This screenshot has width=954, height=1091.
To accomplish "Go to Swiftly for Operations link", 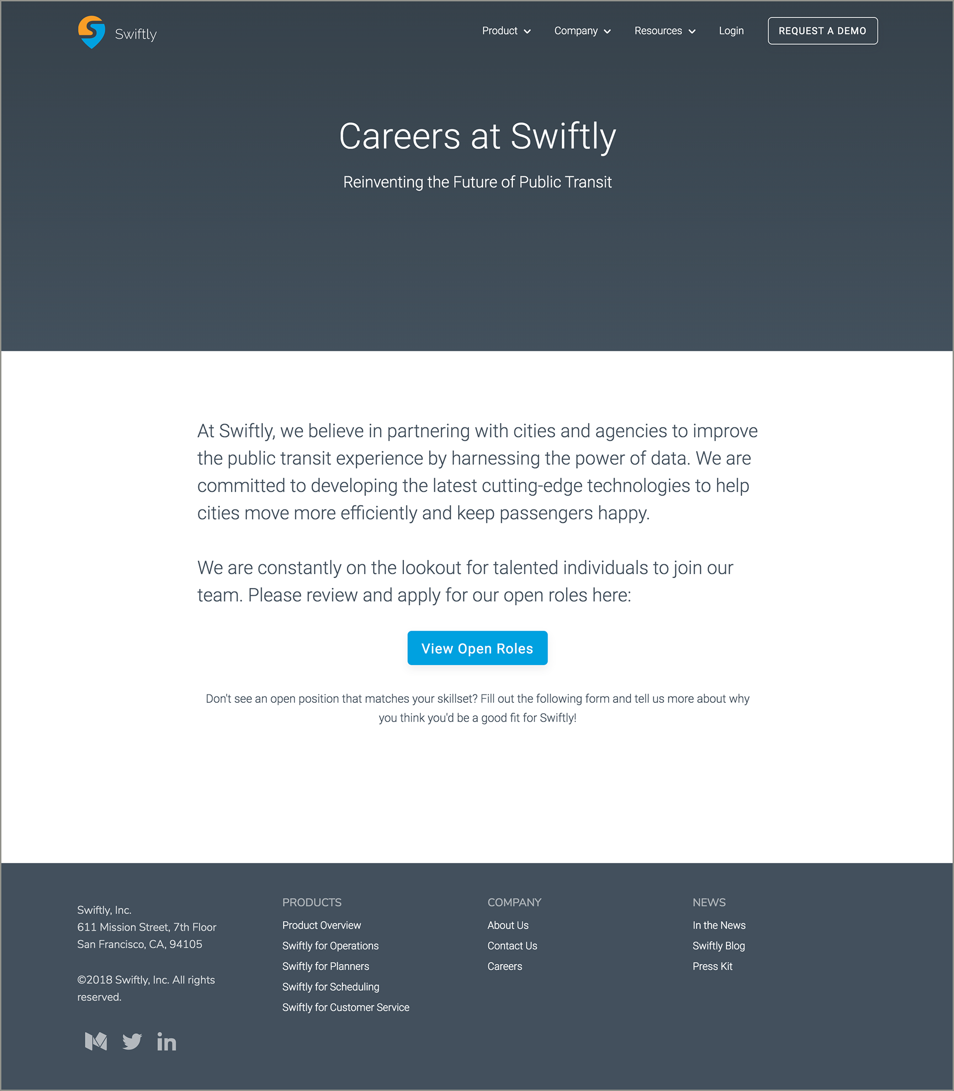I will pyautogui.click(x=330, y=946).
